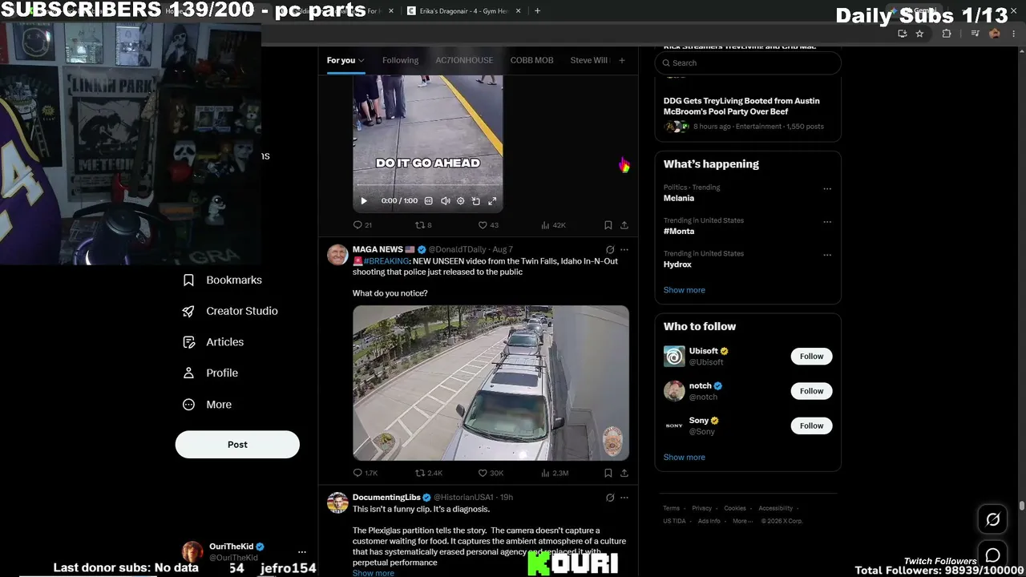Open OuriTheKid account options menu
The width and height of the screenshot is (1026, 577).
tap(301, 552)
